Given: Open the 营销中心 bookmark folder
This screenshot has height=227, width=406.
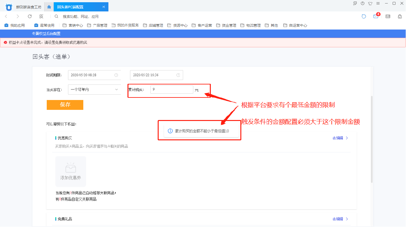Looking at the screenshot, I should (73, 25).
